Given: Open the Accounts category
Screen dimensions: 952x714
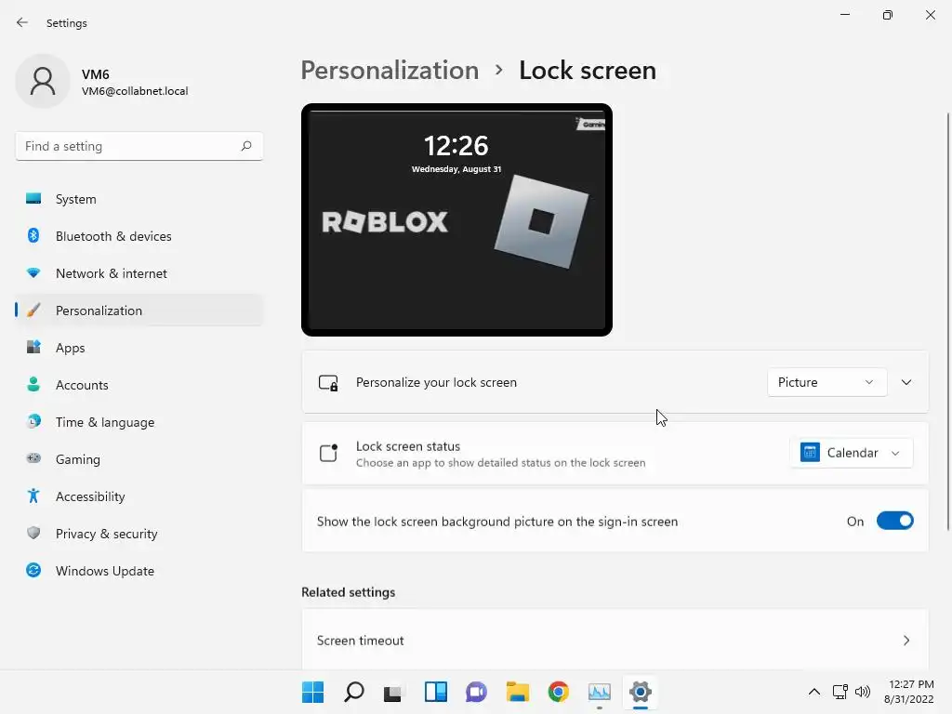Looking at the screenshot, I should tap(139, 385).
